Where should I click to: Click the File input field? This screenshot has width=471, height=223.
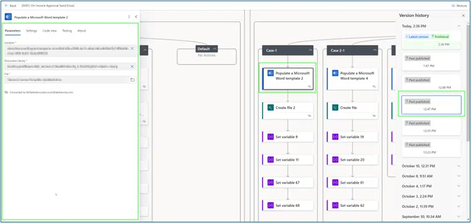pyautogui.click(x=70, y=79)
